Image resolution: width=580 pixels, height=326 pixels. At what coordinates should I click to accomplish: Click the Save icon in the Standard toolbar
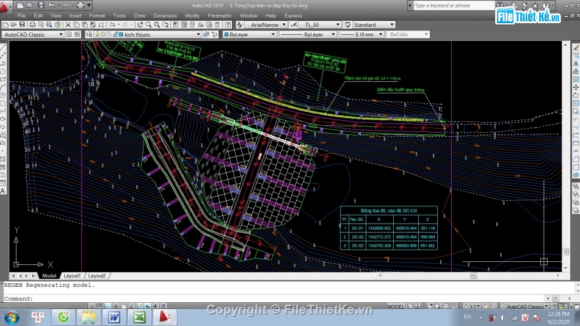(x=22, y=25)
